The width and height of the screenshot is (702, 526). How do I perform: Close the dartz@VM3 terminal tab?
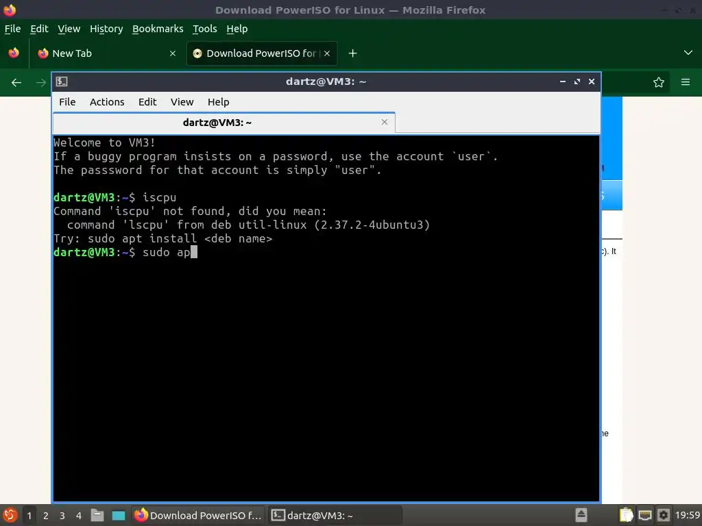[x=384, y=122]
